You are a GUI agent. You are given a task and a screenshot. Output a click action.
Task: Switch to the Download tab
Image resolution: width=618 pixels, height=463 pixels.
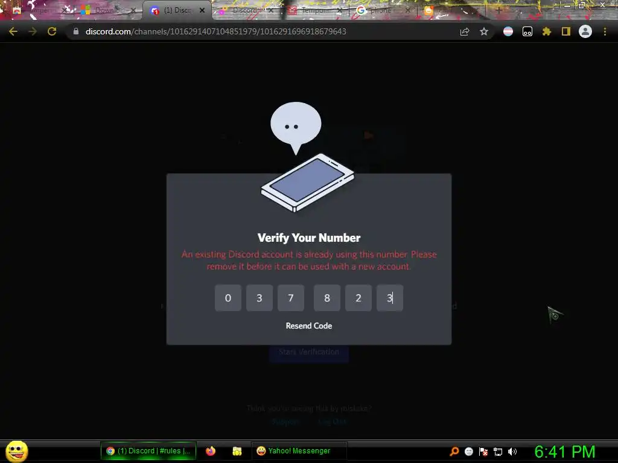tap(107, 10)
